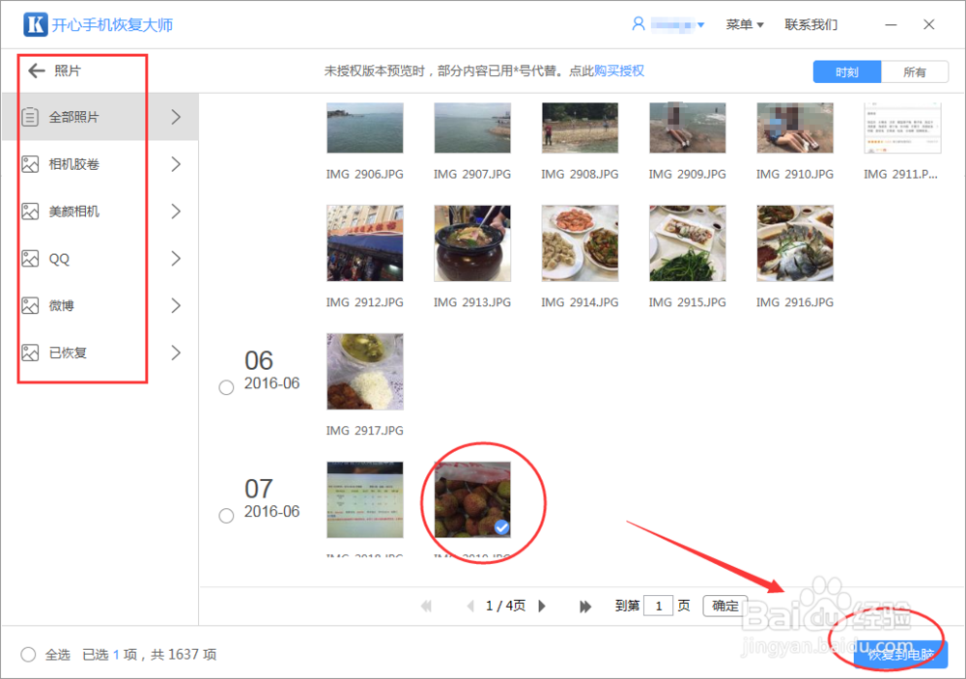The width and height of the screenshot is (966, 679).
Task: Click the back arrow next to 照片
Action: tap(36, 71)
